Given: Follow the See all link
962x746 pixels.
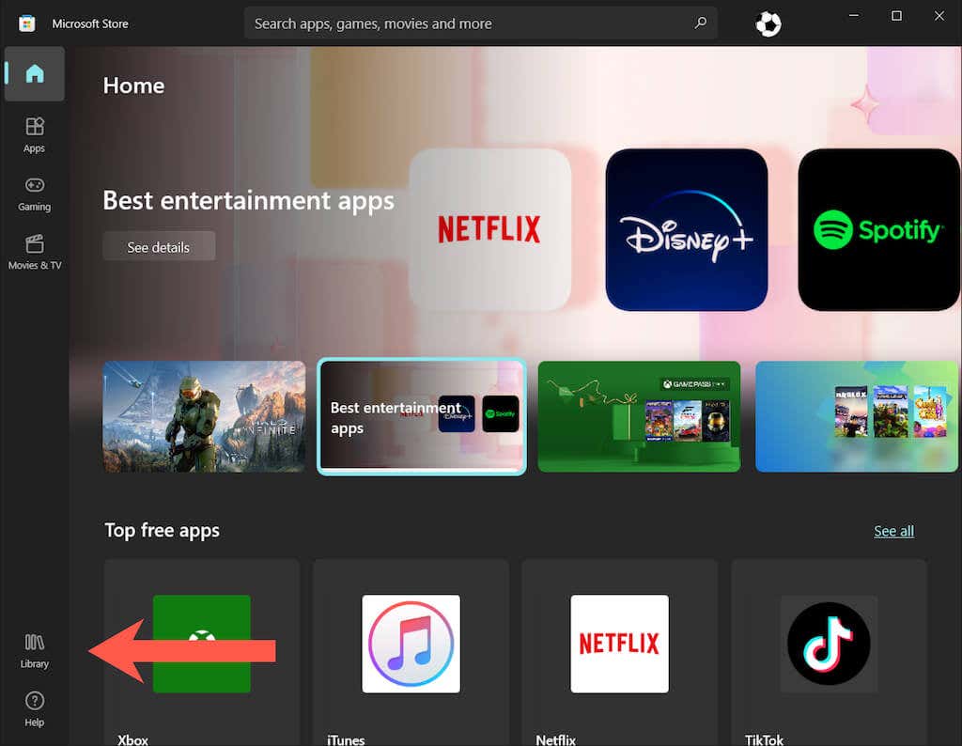Looking at the screenshot, I should [893, 531].
